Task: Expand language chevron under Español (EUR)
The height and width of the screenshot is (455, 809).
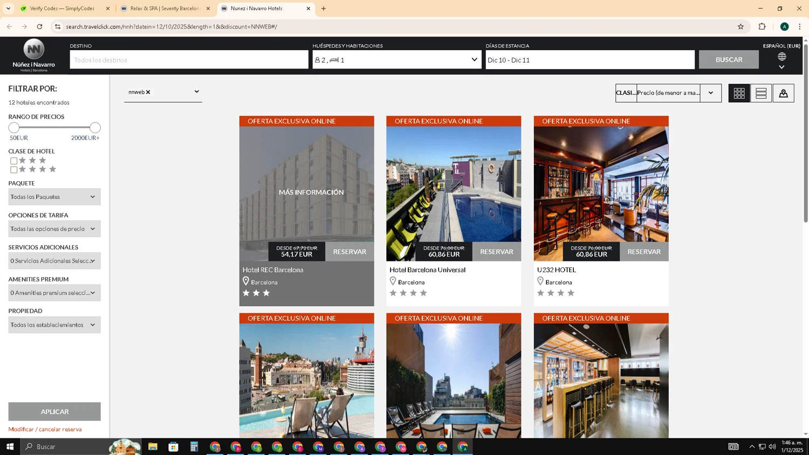Action: coord(781,67)
